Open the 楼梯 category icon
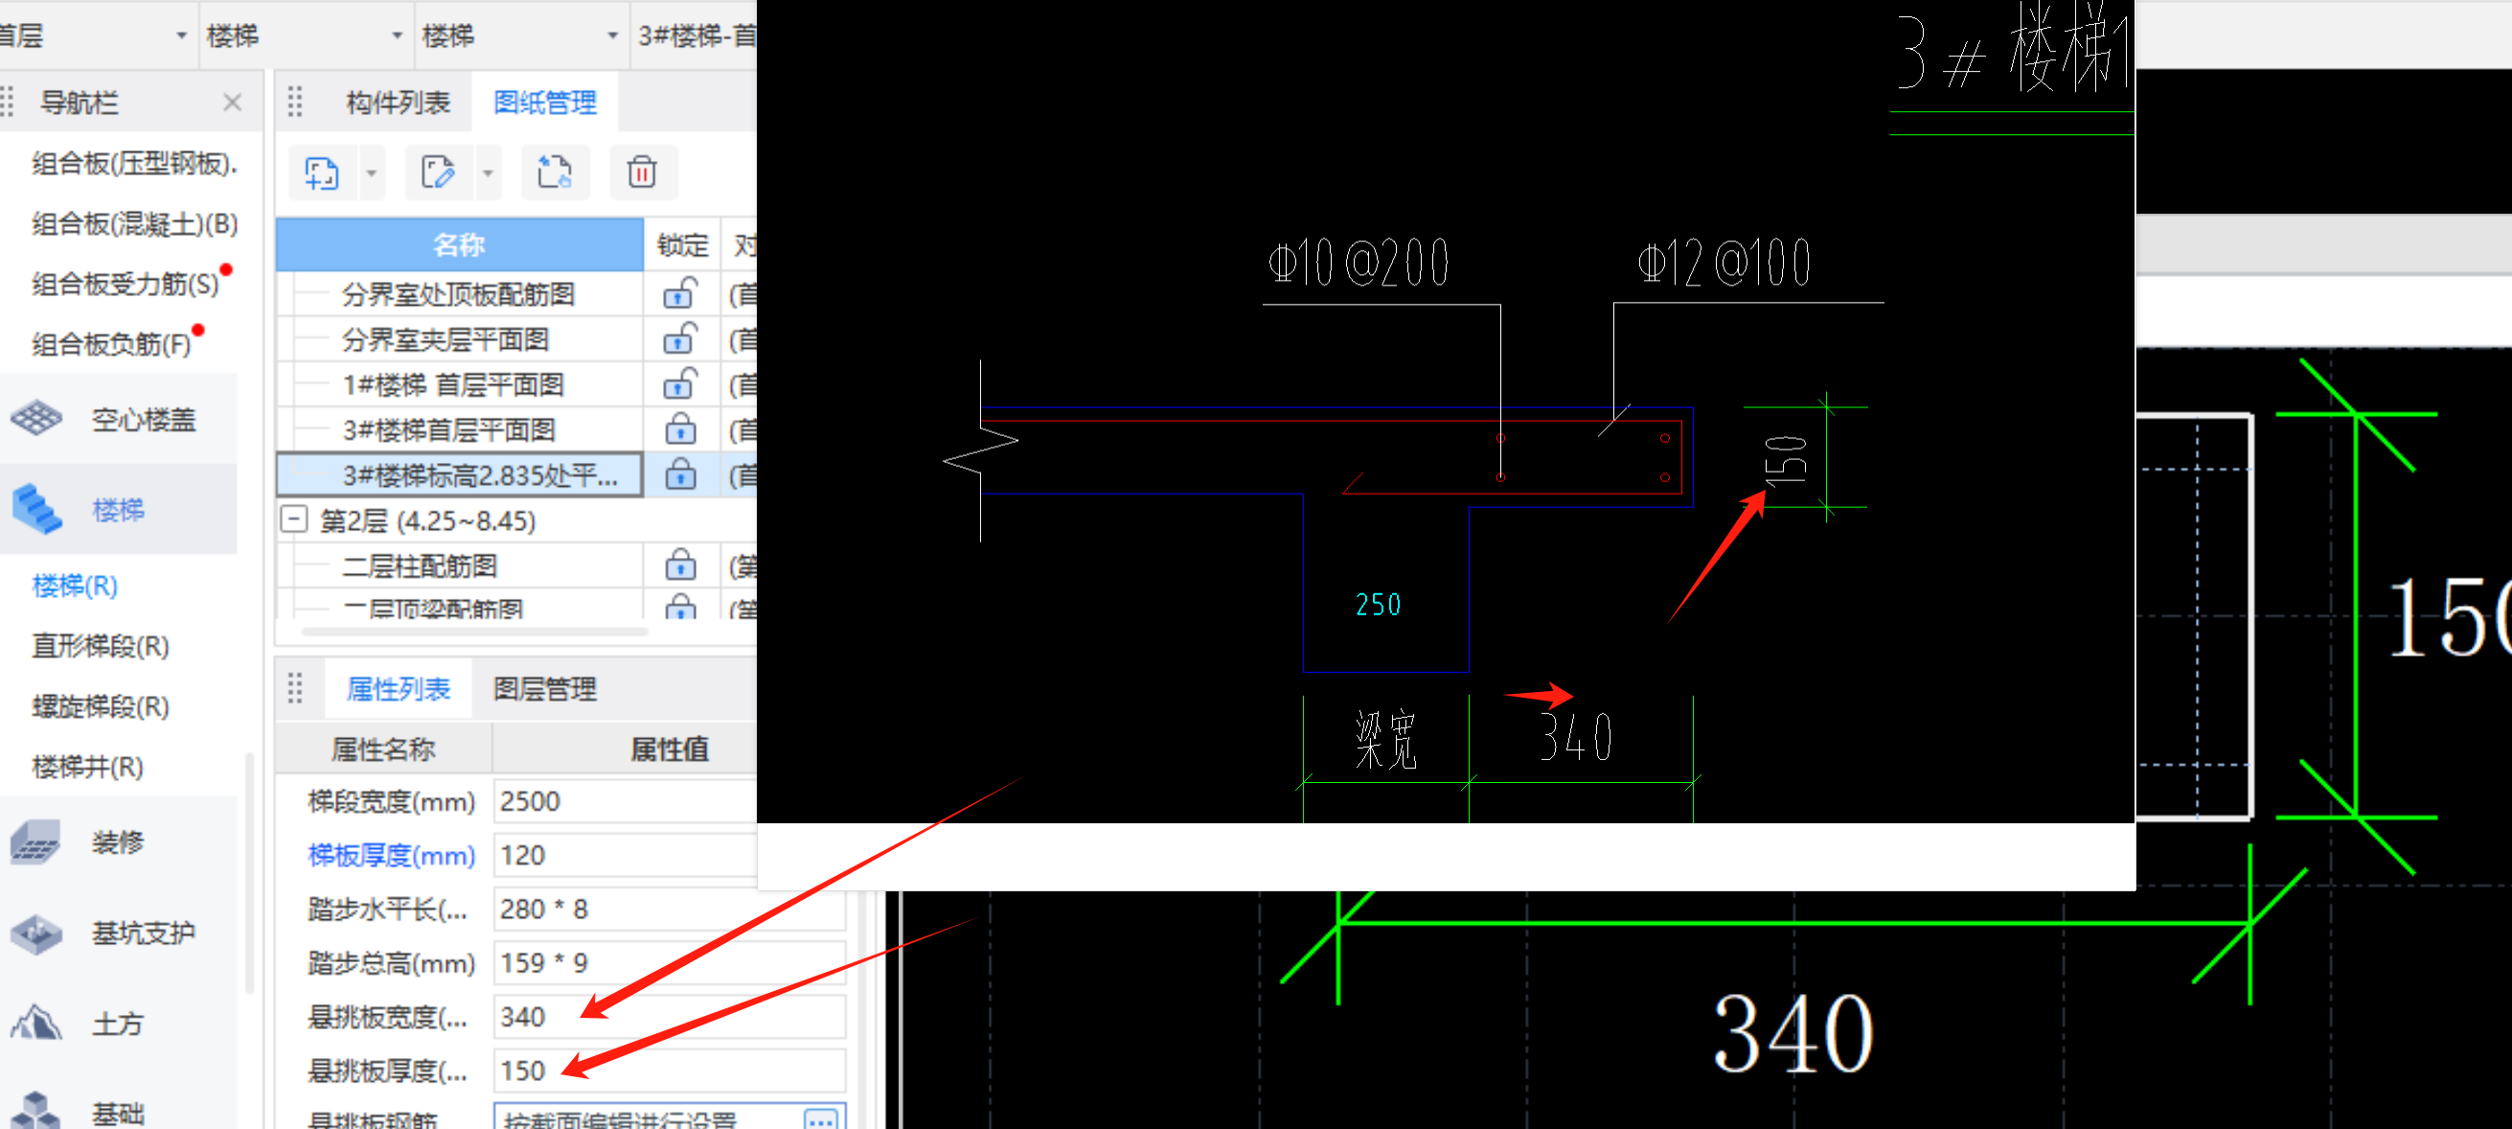The height and width of the screenshot is (1129, 2512). tap(37, 509)
